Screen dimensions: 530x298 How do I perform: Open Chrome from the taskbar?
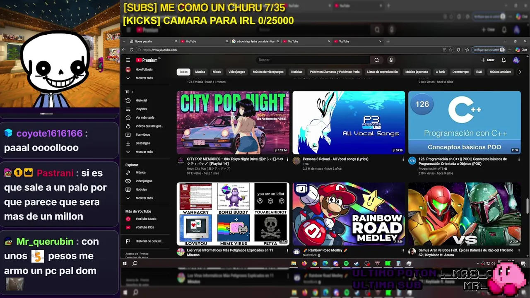click(x=315, y=263)
